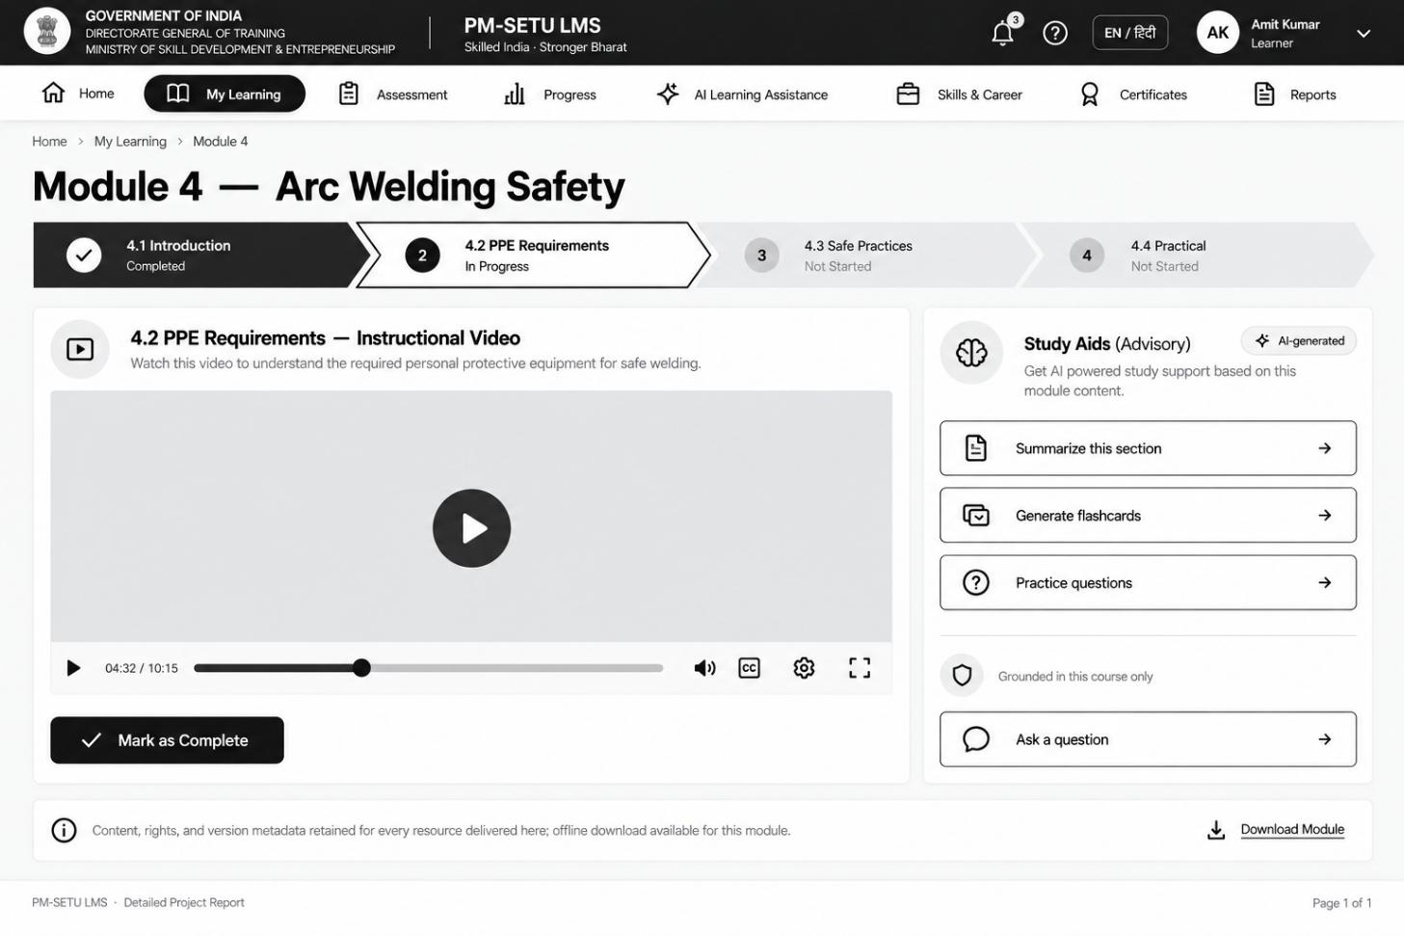Click the AI-generated badge
Image resolution: width=1404 pixels, height=936 pixels.
(1299, 341)
